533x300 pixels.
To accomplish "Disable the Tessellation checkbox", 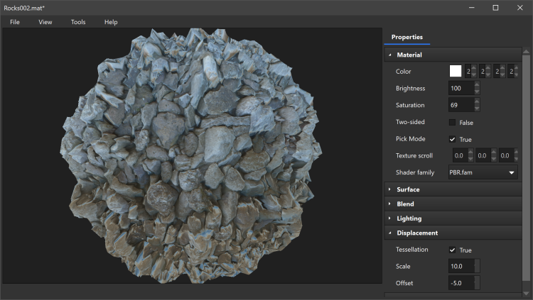I will [452, 250].
